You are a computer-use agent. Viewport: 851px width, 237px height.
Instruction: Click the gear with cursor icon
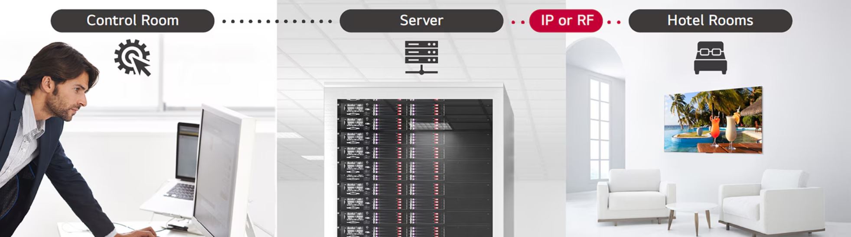tap(132, 58)
